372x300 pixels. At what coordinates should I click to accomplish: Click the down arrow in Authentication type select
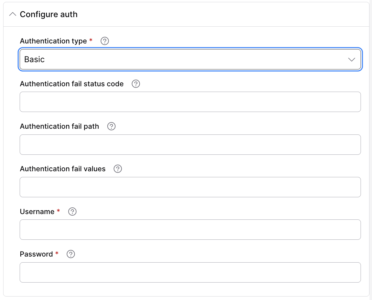(x=351, y=60)
